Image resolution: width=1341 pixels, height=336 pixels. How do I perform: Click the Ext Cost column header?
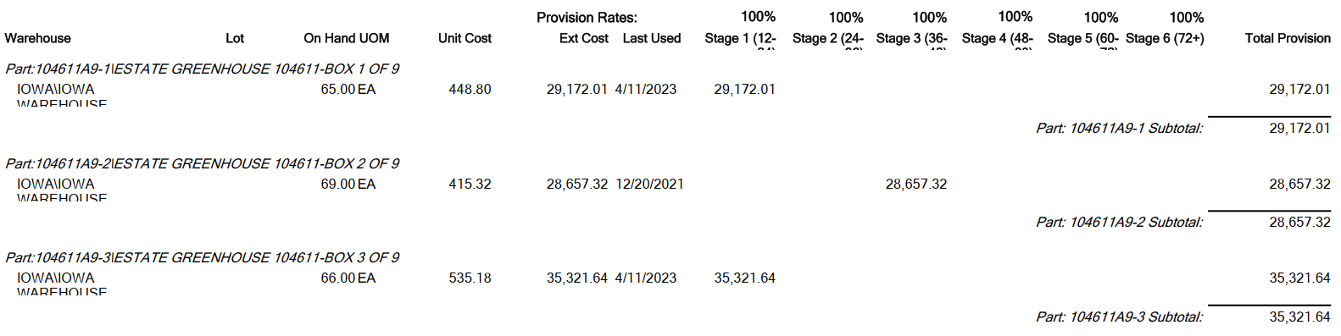coord(584,38)
